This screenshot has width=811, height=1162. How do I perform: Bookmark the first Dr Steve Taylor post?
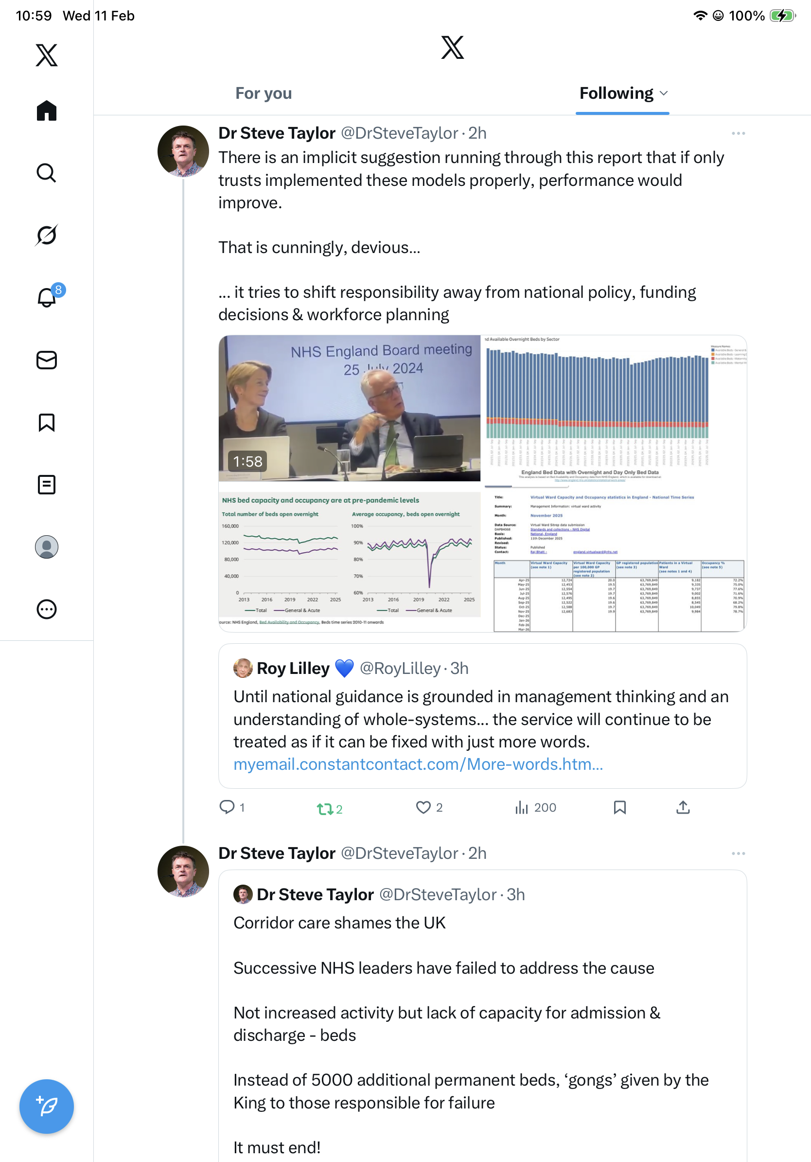point(619,807)
